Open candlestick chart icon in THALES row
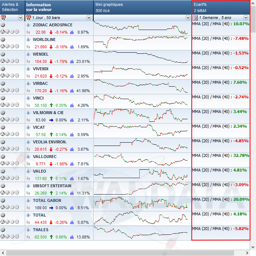Screen dimensions: 256x256 click(x=28, y=237)
